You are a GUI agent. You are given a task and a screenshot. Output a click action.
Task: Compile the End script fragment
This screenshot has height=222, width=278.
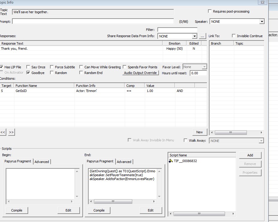[99, 210]
